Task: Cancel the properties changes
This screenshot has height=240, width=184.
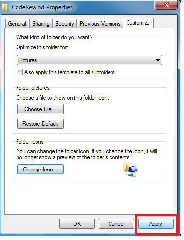Action: pos(116,224)
